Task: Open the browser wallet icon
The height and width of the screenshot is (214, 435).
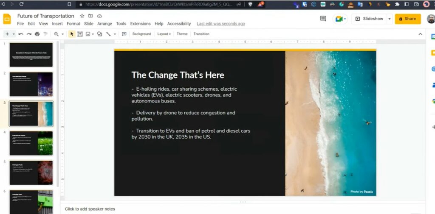Action: 416,4
